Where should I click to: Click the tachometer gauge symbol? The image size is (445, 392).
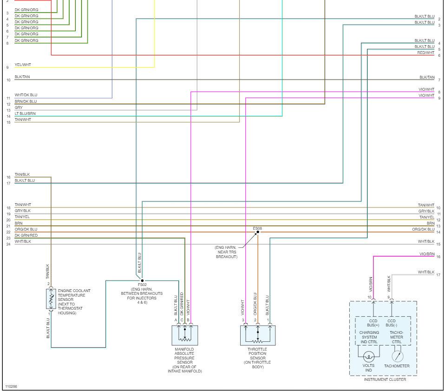(397, 357)
